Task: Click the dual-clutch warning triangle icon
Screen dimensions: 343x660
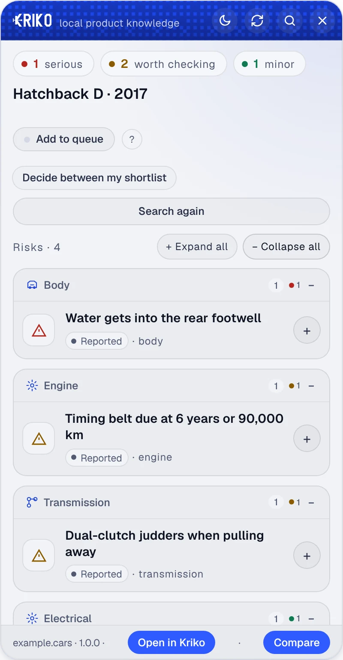Action: click(39, 555)
